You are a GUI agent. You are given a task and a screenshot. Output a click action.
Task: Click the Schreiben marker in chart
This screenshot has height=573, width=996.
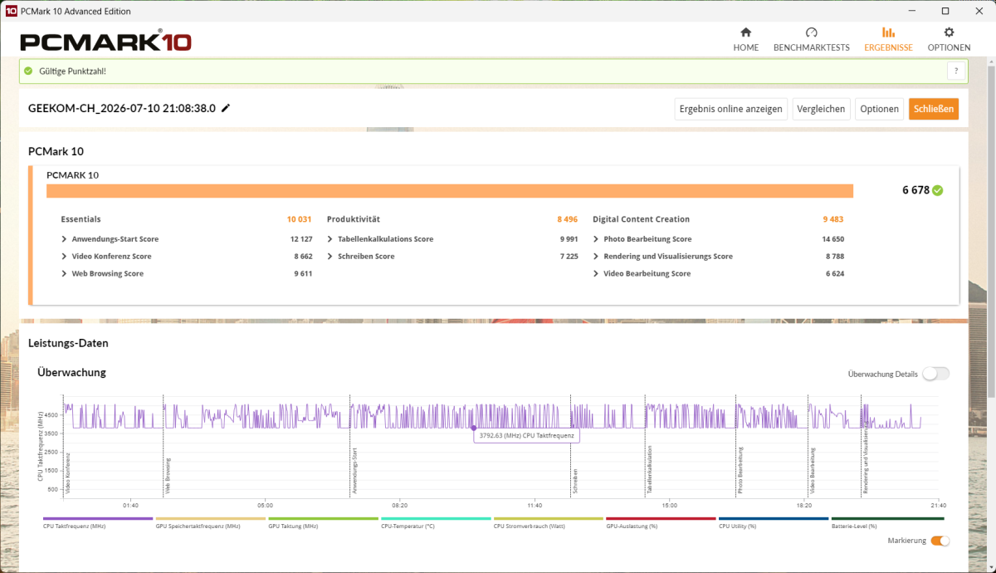tap(574, 482)
